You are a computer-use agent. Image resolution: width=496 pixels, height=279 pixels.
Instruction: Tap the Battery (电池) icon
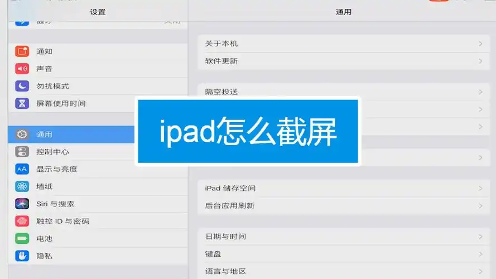pos(22,238)
